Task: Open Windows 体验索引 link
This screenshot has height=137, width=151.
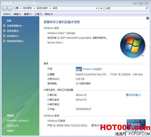Action: (x=92, y=69)
